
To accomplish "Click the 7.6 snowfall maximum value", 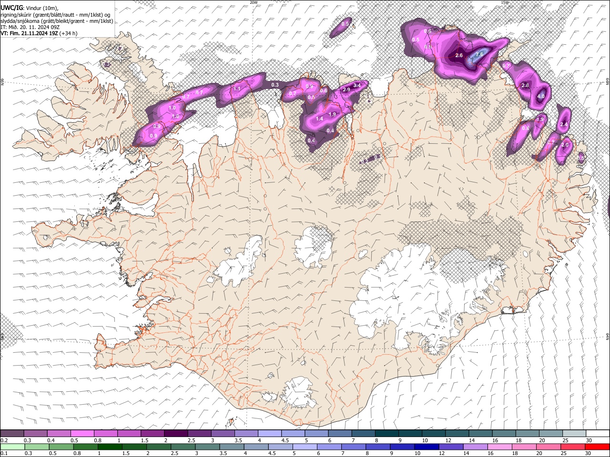I will click(479, 54).
